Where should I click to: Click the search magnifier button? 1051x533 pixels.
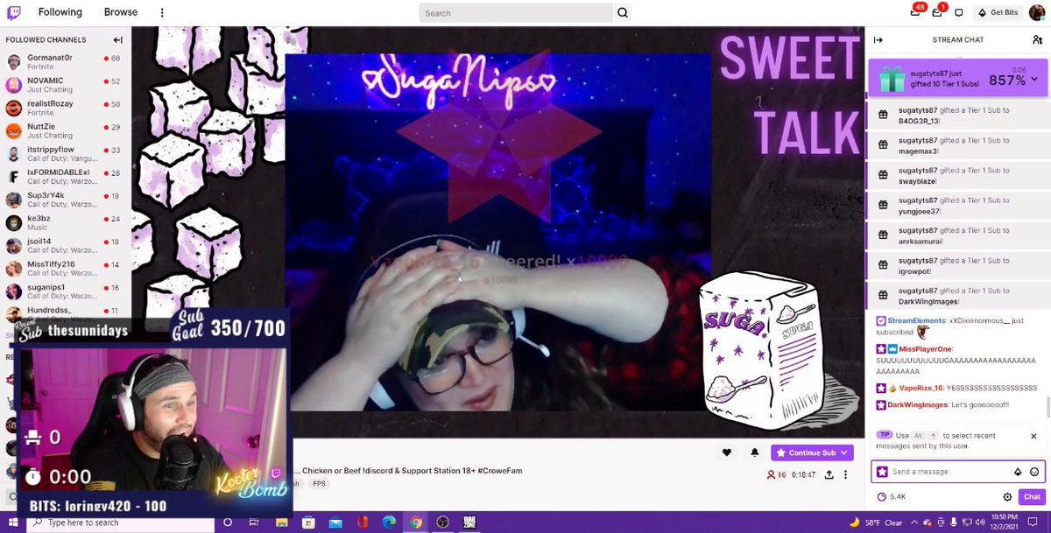click(623, 13)
